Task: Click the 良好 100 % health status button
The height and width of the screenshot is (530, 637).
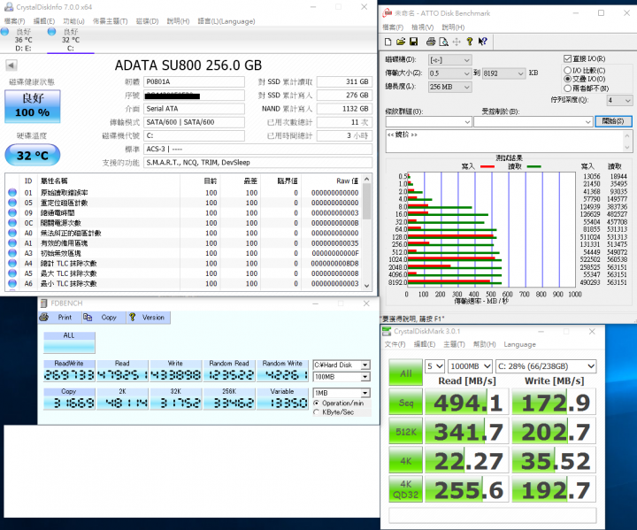Action: [33, 106]
